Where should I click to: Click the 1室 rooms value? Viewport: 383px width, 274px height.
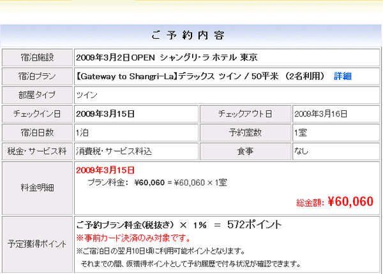pyautogui.click(x=301, y=133)
